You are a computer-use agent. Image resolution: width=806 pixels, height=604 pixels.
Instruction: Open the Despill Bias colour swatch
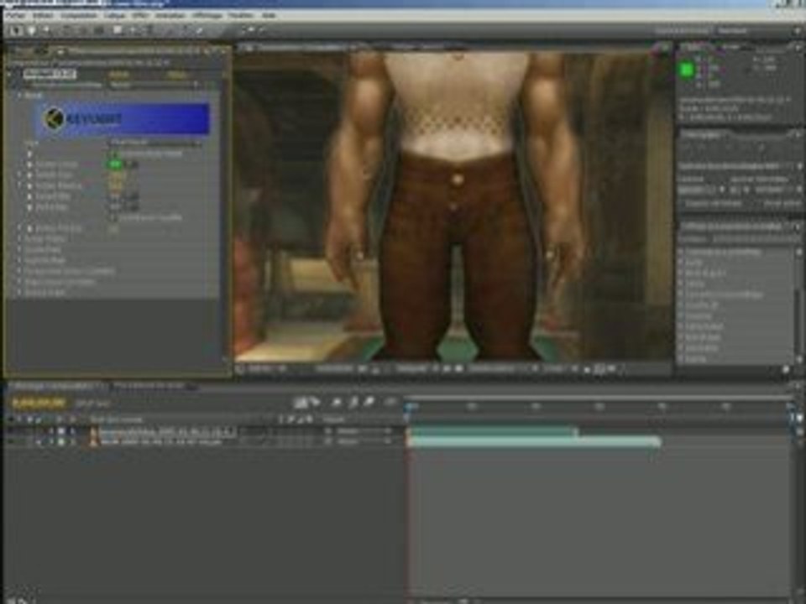pyautogui.click(x=116, y=196)
